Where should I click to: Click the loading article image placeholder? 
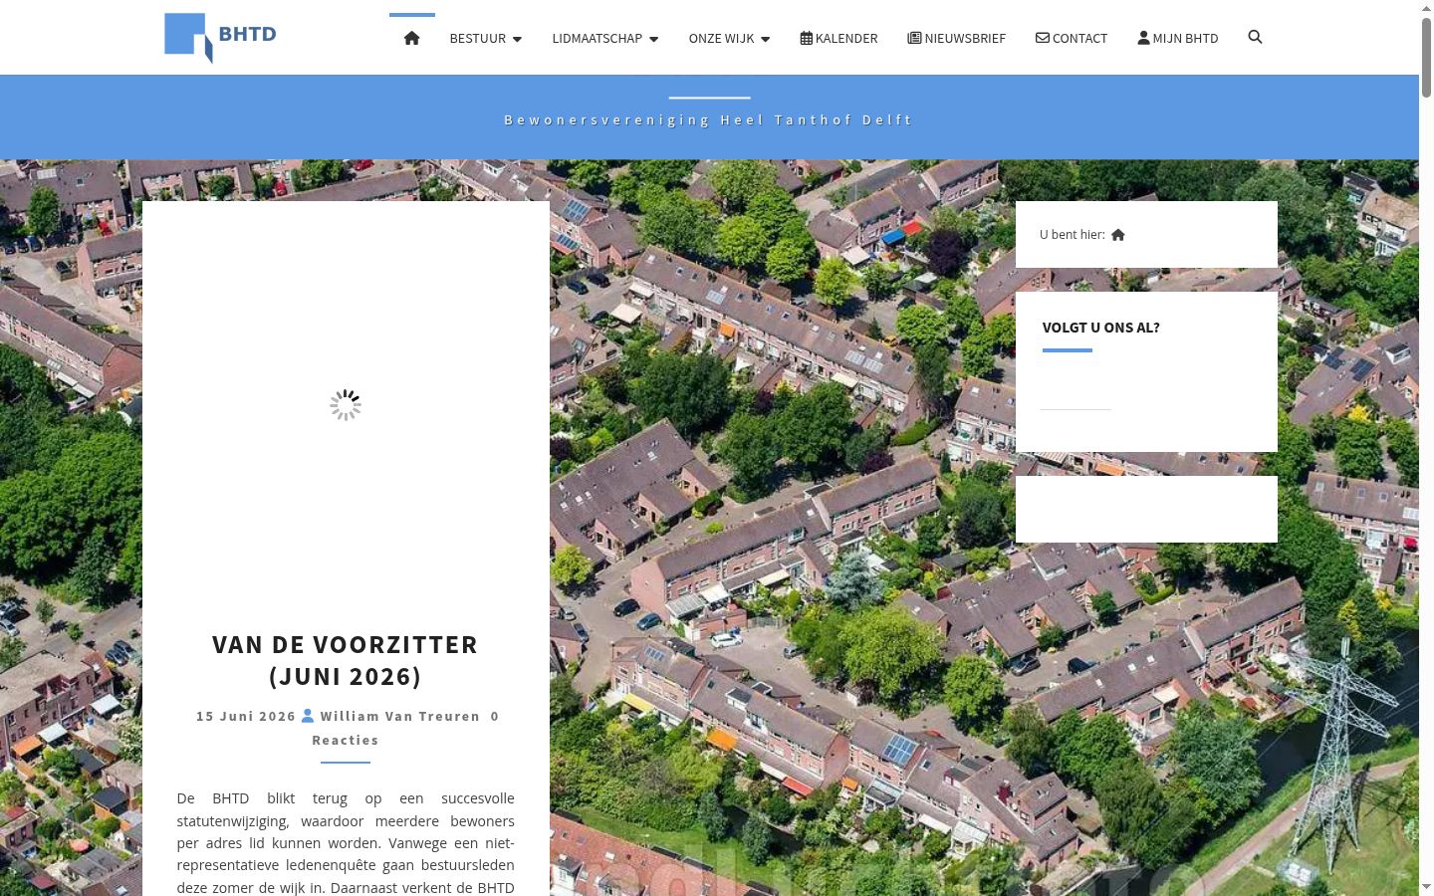click(346, 405)
